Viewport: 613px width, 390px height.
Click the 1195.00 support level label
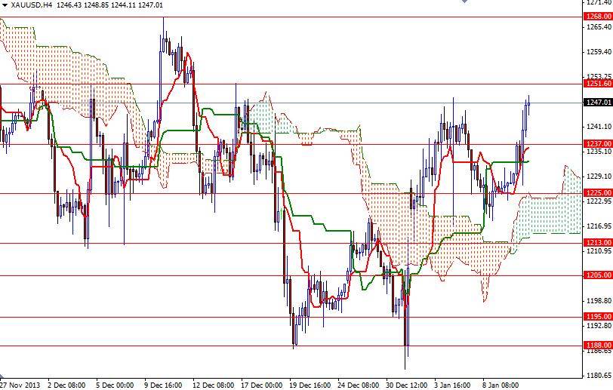pos(598,317)
